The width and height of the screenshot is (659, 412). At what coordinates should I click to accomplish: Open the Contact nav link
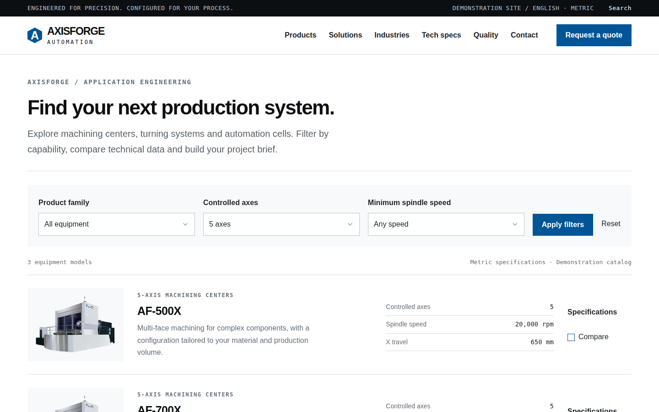pos(524,35)
